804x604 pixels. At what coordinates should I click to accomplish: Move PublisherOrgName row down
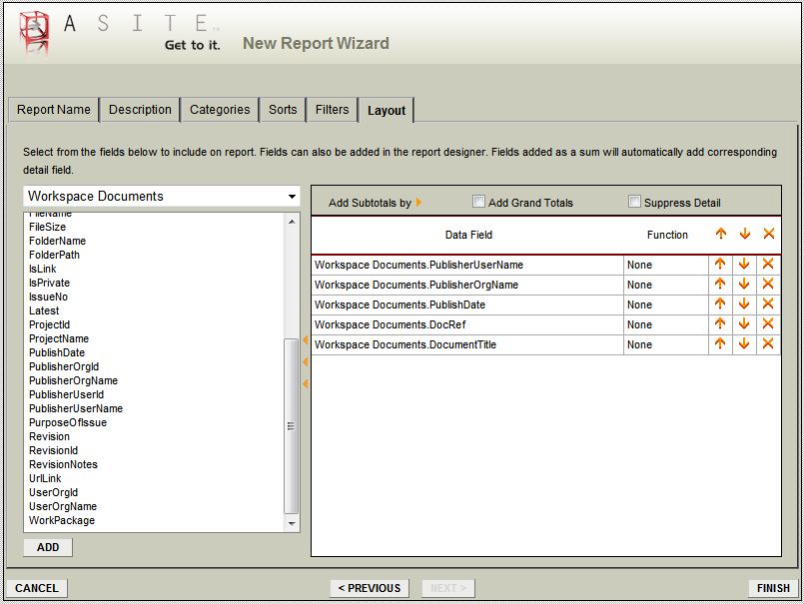coord(744,285)
